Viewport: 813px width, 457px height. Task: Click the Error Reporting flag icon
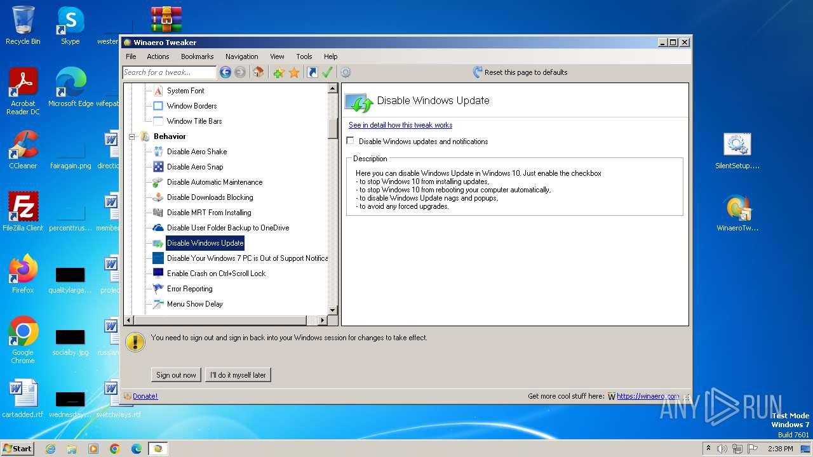[x=158, y=289]
